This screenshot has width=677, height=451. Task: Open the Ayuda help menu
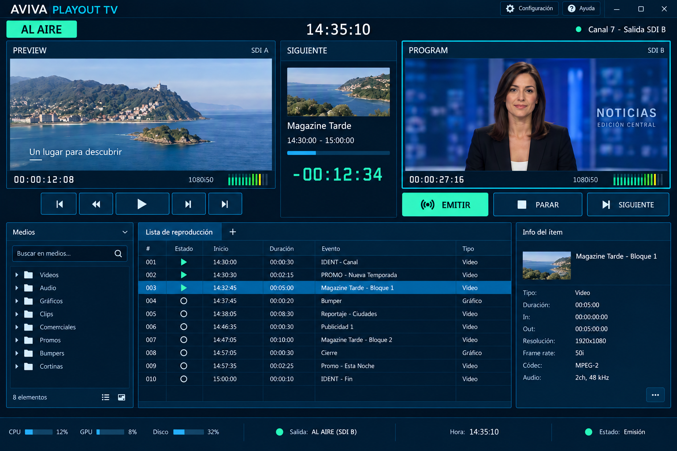tap(581, 8)
